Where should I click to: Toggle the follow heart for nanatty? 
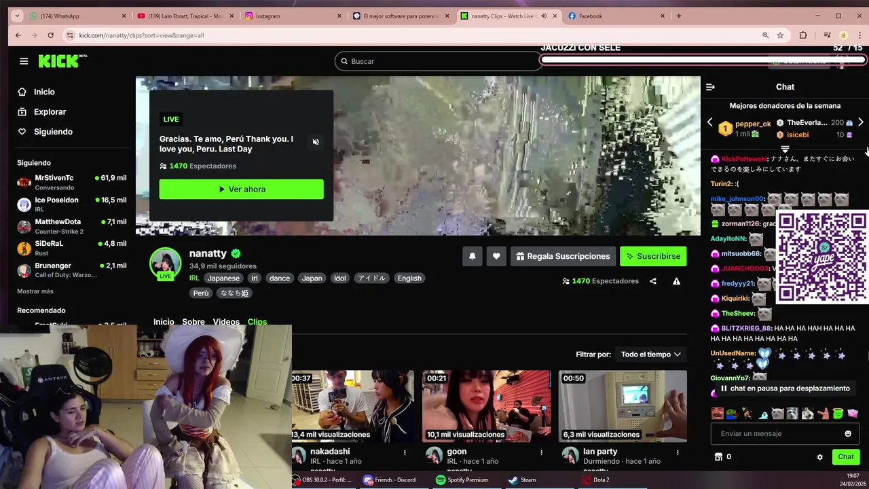496,256
